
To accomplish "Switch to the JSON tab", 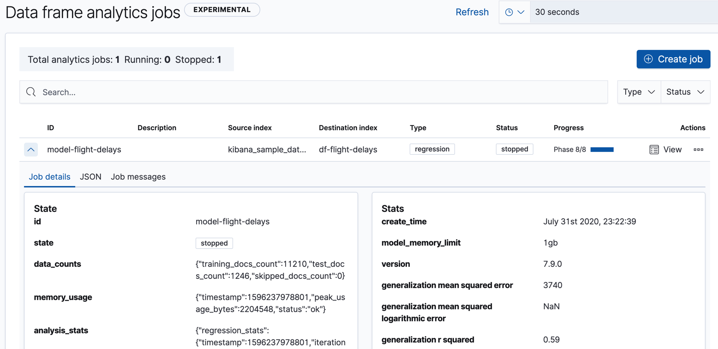I will click(90, 176).
